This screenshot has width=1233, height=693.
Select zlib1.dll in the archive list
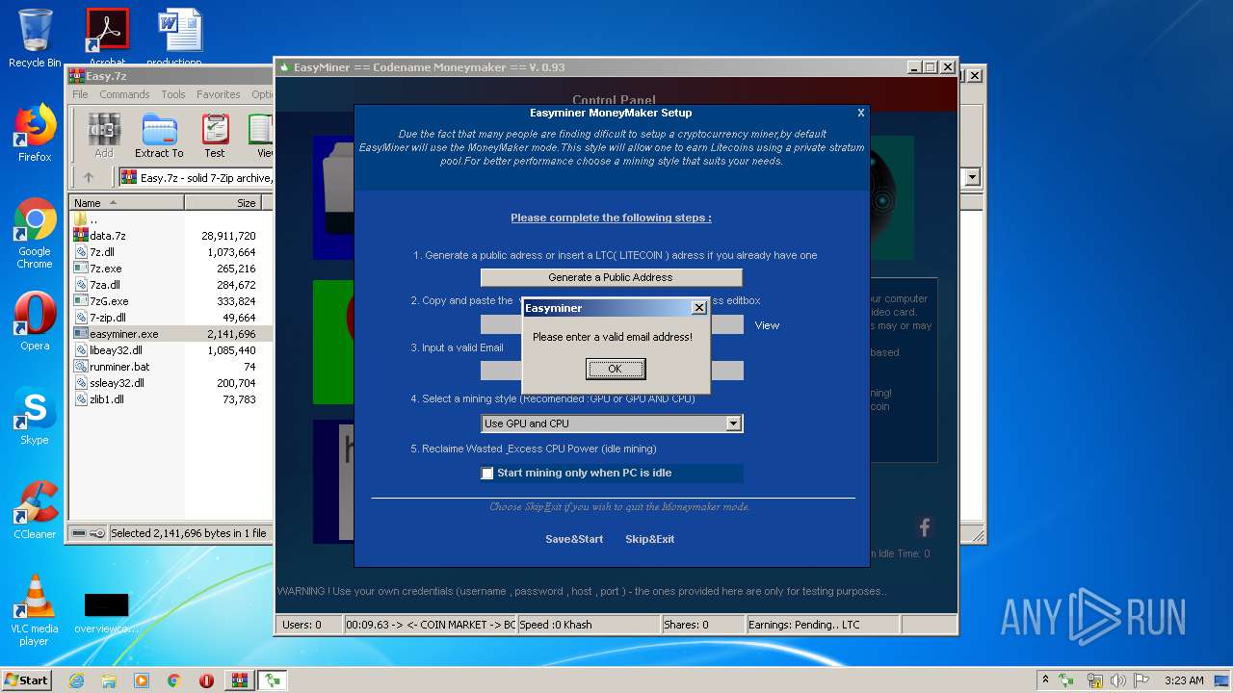click(106, 399)
